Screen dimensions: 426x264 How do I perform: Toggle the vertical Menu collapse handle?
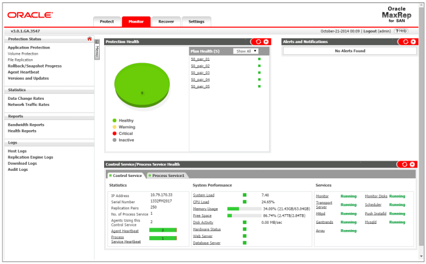(97, 49)
